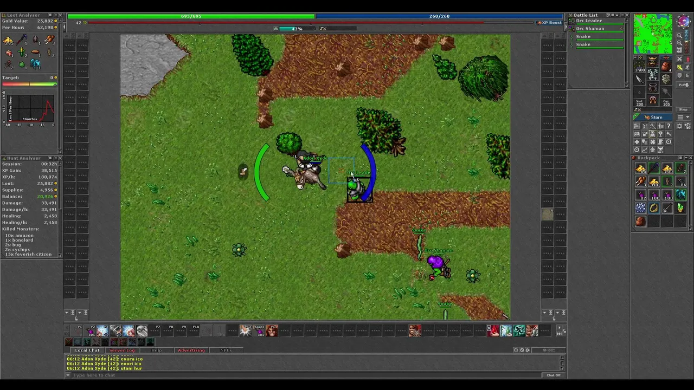The image size is (694, 390).
Task: Open the options gear icon
Action: click(679, 126)
